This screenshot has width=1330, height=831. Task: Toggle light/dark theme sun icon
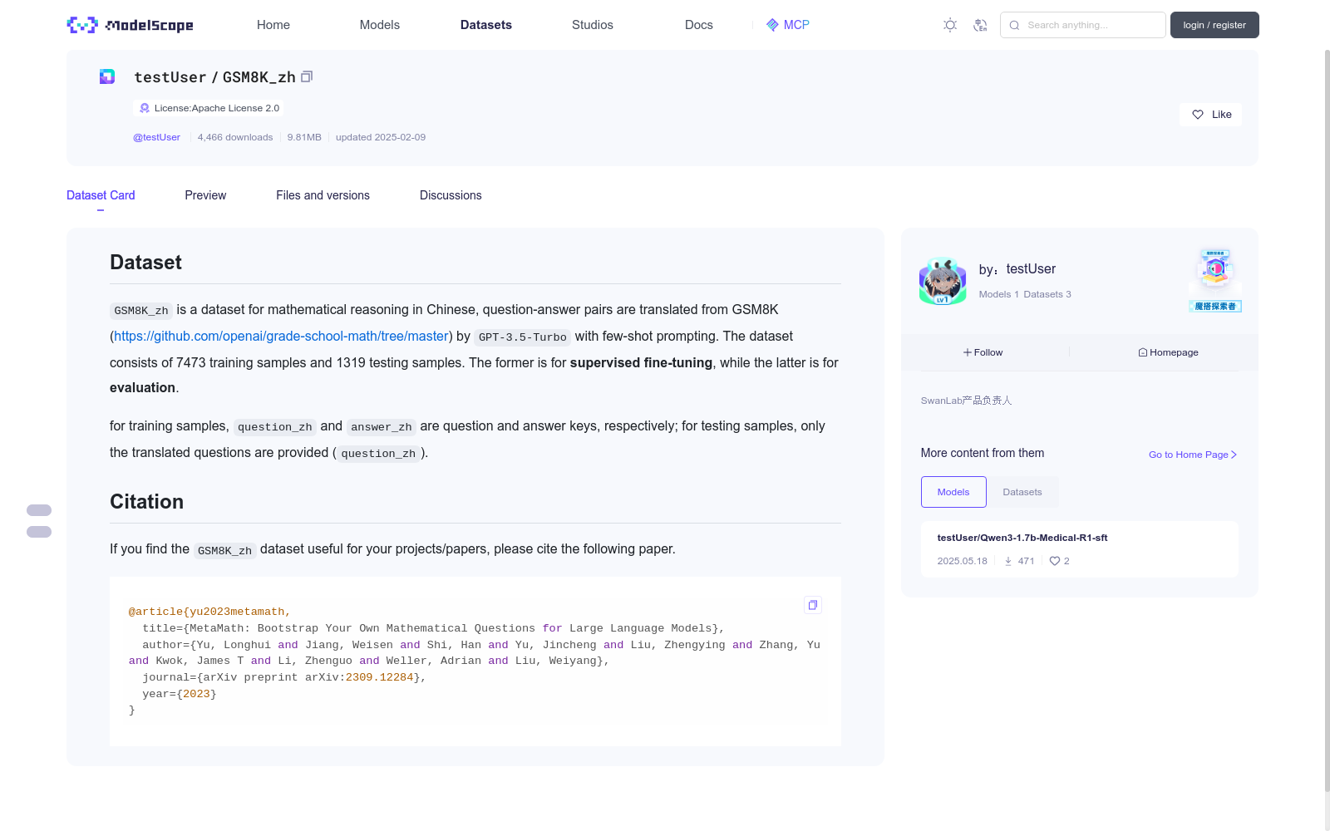(x=950, y=25)
